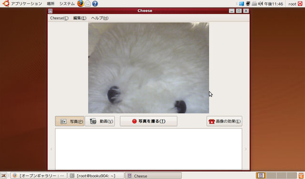The height and width of the screenshot is (179, 305).
Task: Open the ヘルプ(H) menu
Action: (x=100, y=18)
